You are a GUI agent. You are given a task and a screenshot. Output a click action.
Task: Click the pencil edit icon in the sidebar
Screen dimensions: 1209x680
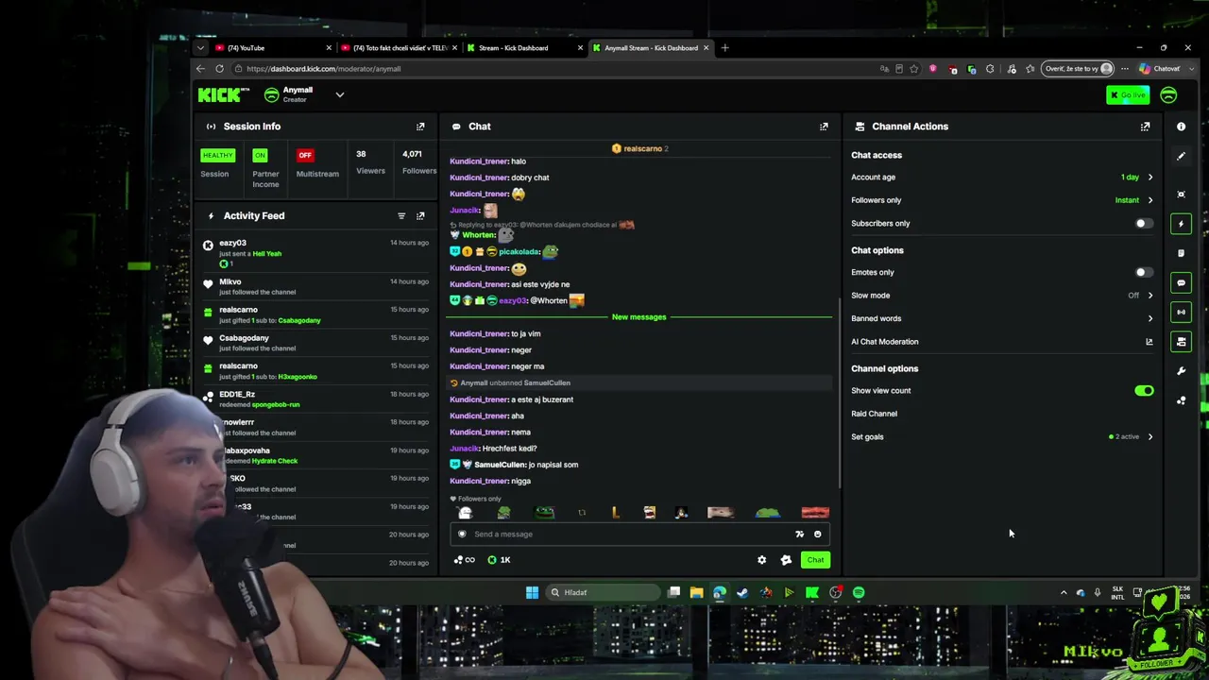tap(1181, 157)
